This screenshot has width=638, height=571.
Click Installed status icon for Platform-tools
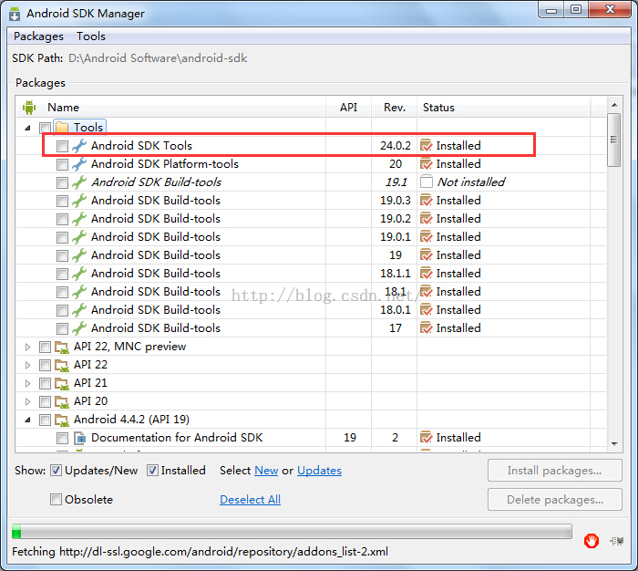point(426,163)
